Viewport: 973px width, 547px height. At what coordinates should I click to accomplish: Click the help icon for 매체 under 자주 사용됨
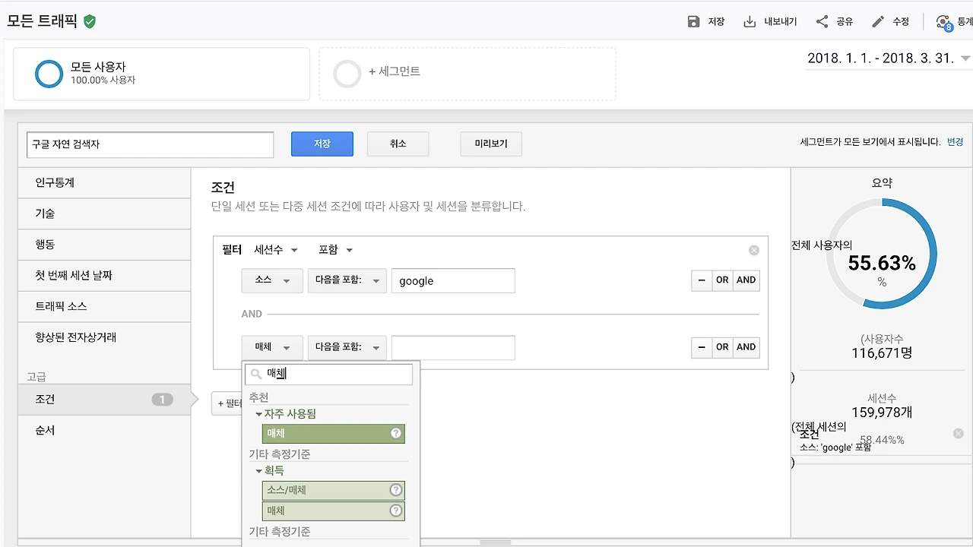(395, 433)
